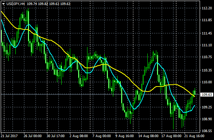
Task: Click the 111.85 price axis label
Action: [207, 20]
